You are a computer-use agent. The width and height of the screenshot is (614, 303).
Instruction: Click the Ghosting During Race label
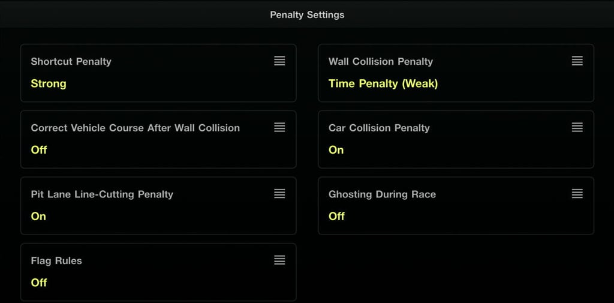click(382, 194)
